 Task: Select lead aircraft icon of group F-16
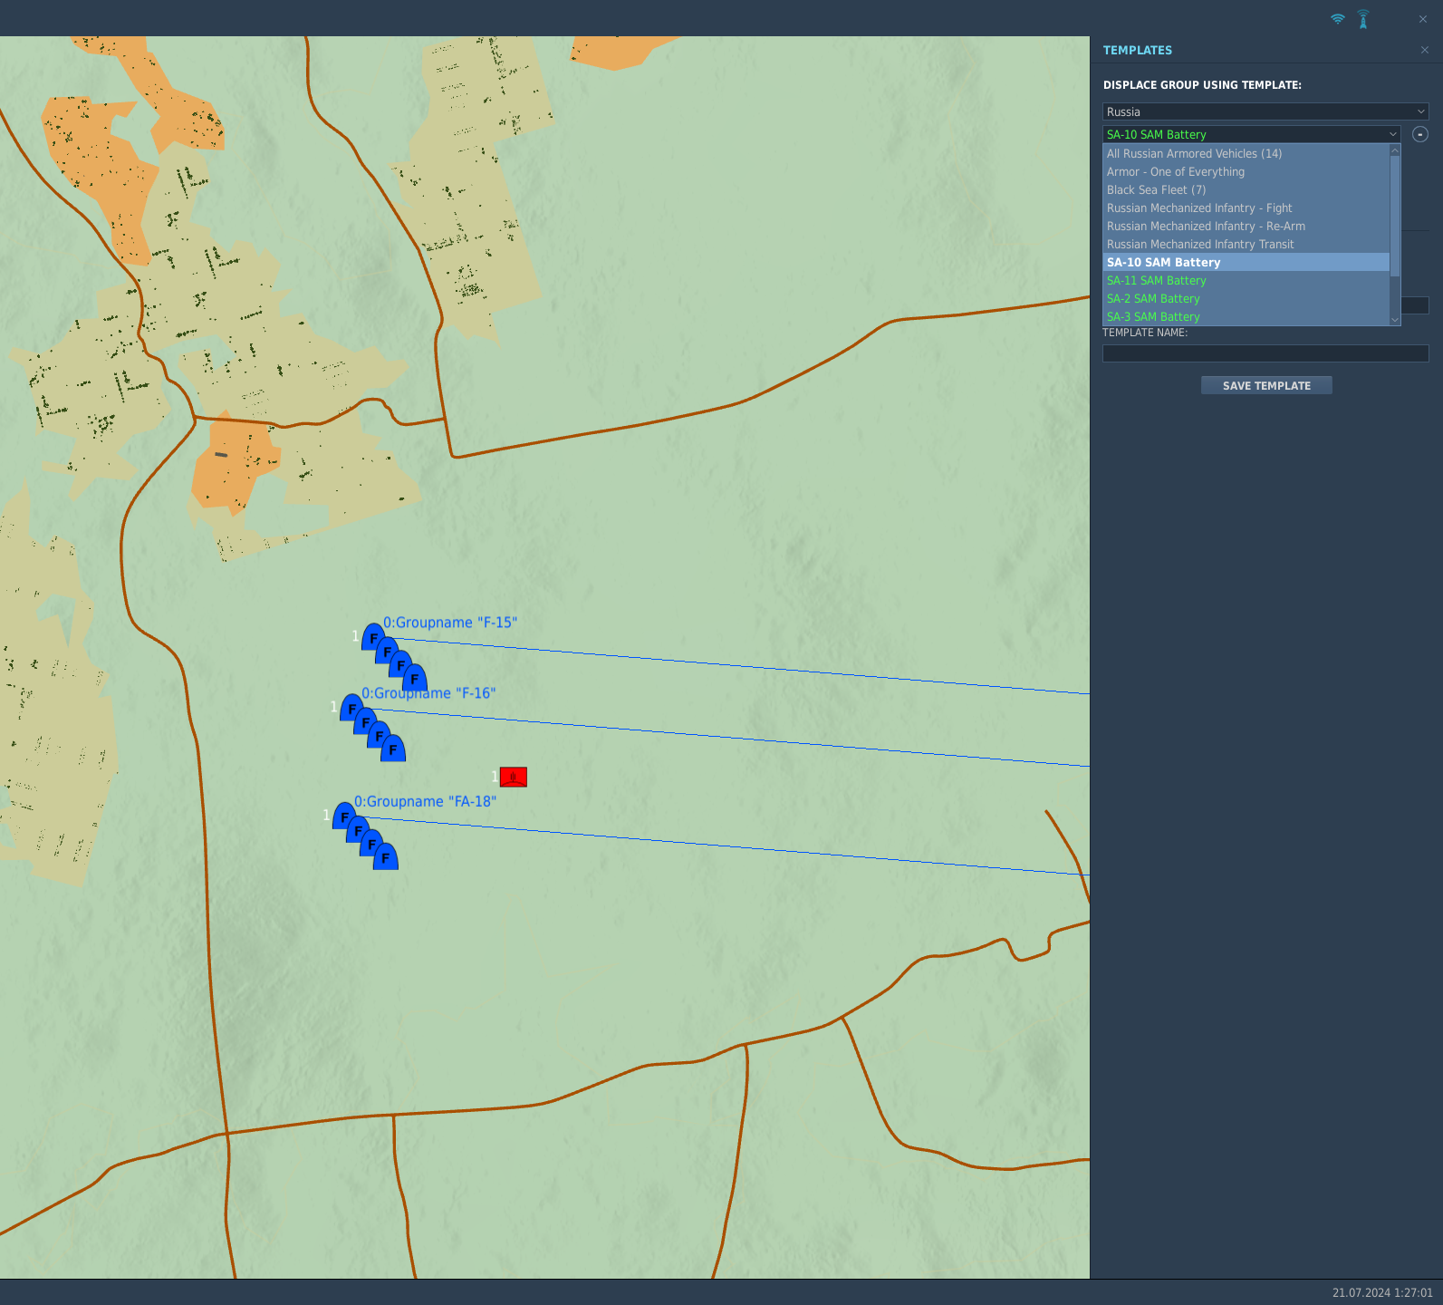351,708
